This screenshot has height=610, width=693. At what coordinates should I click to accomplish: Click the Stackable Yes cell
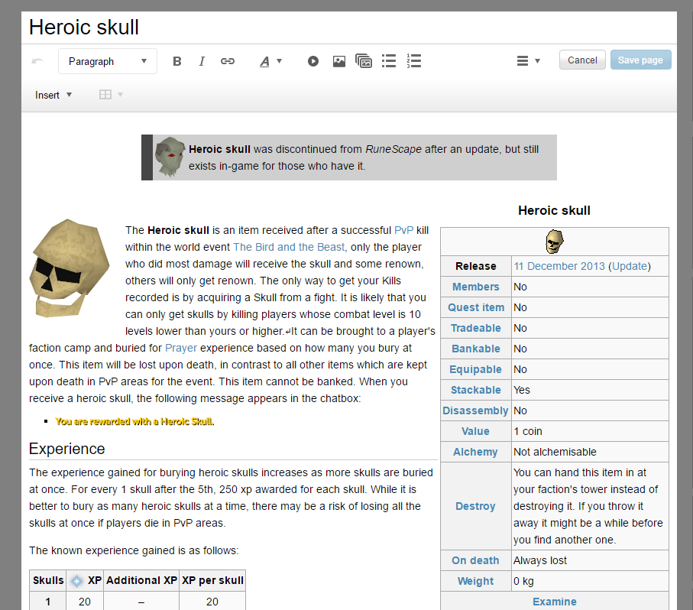(590, 390)
